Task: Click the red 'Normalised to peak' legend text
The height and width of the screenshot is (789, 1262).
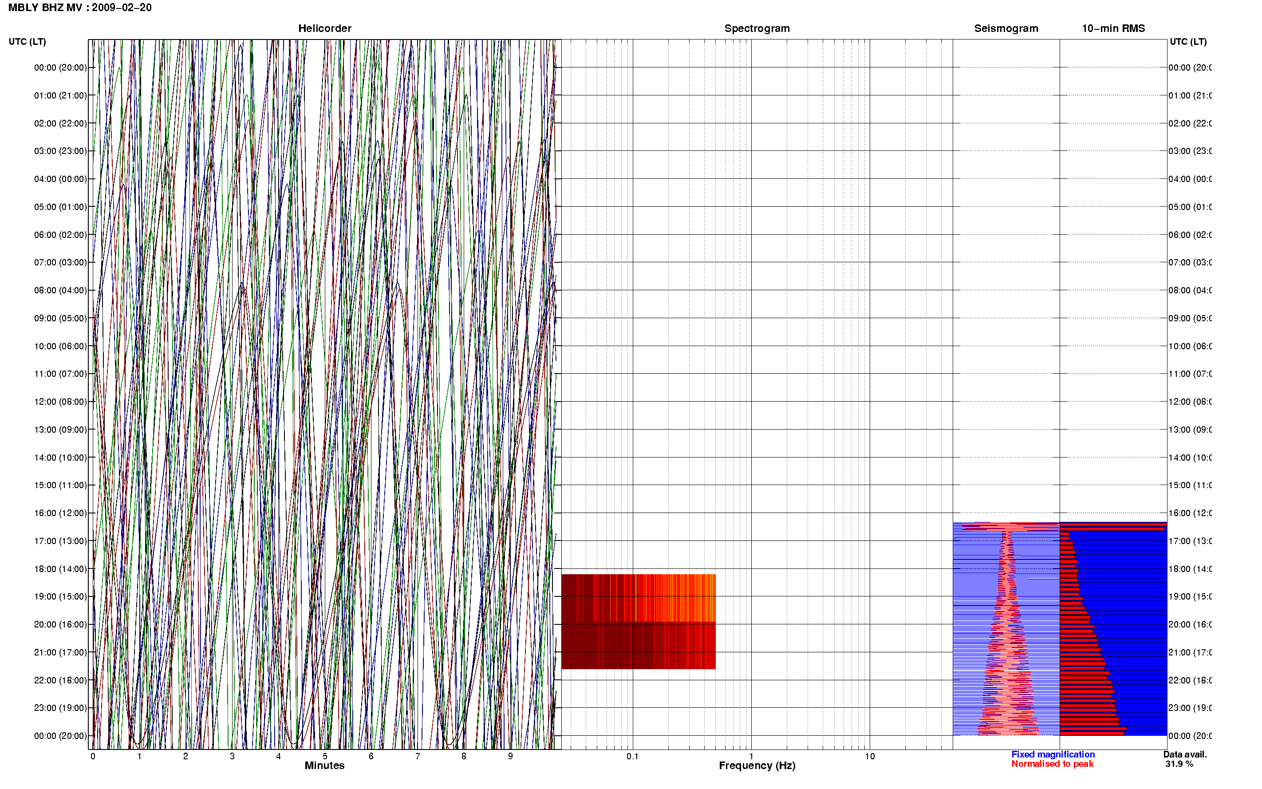Action: point(1052,764)
